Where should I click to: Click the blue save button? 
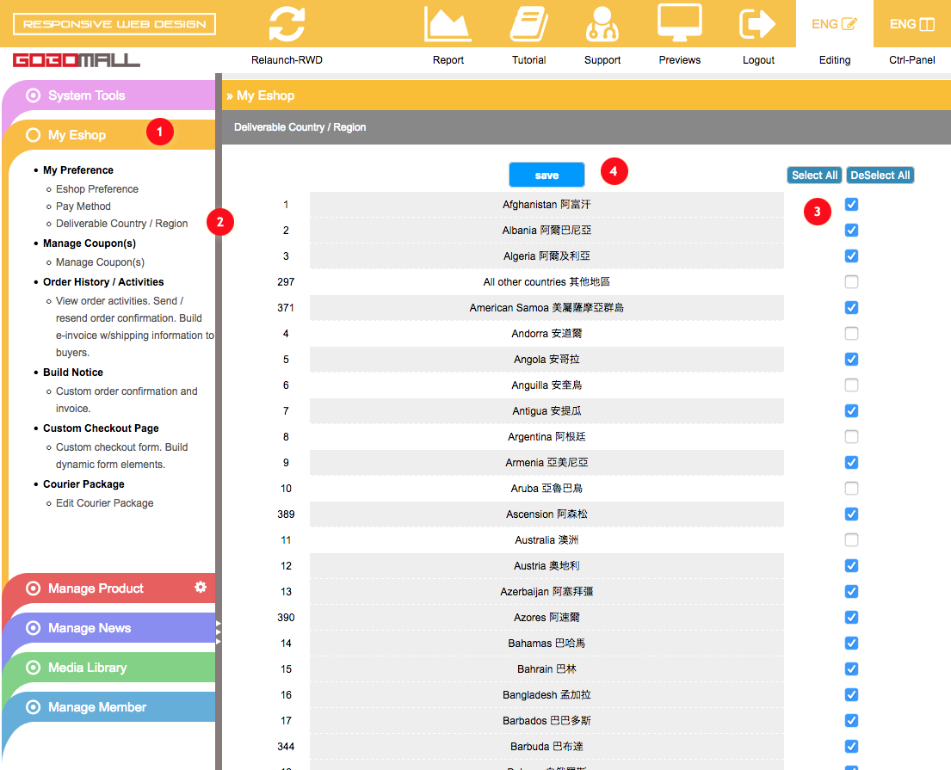point(547,175)
